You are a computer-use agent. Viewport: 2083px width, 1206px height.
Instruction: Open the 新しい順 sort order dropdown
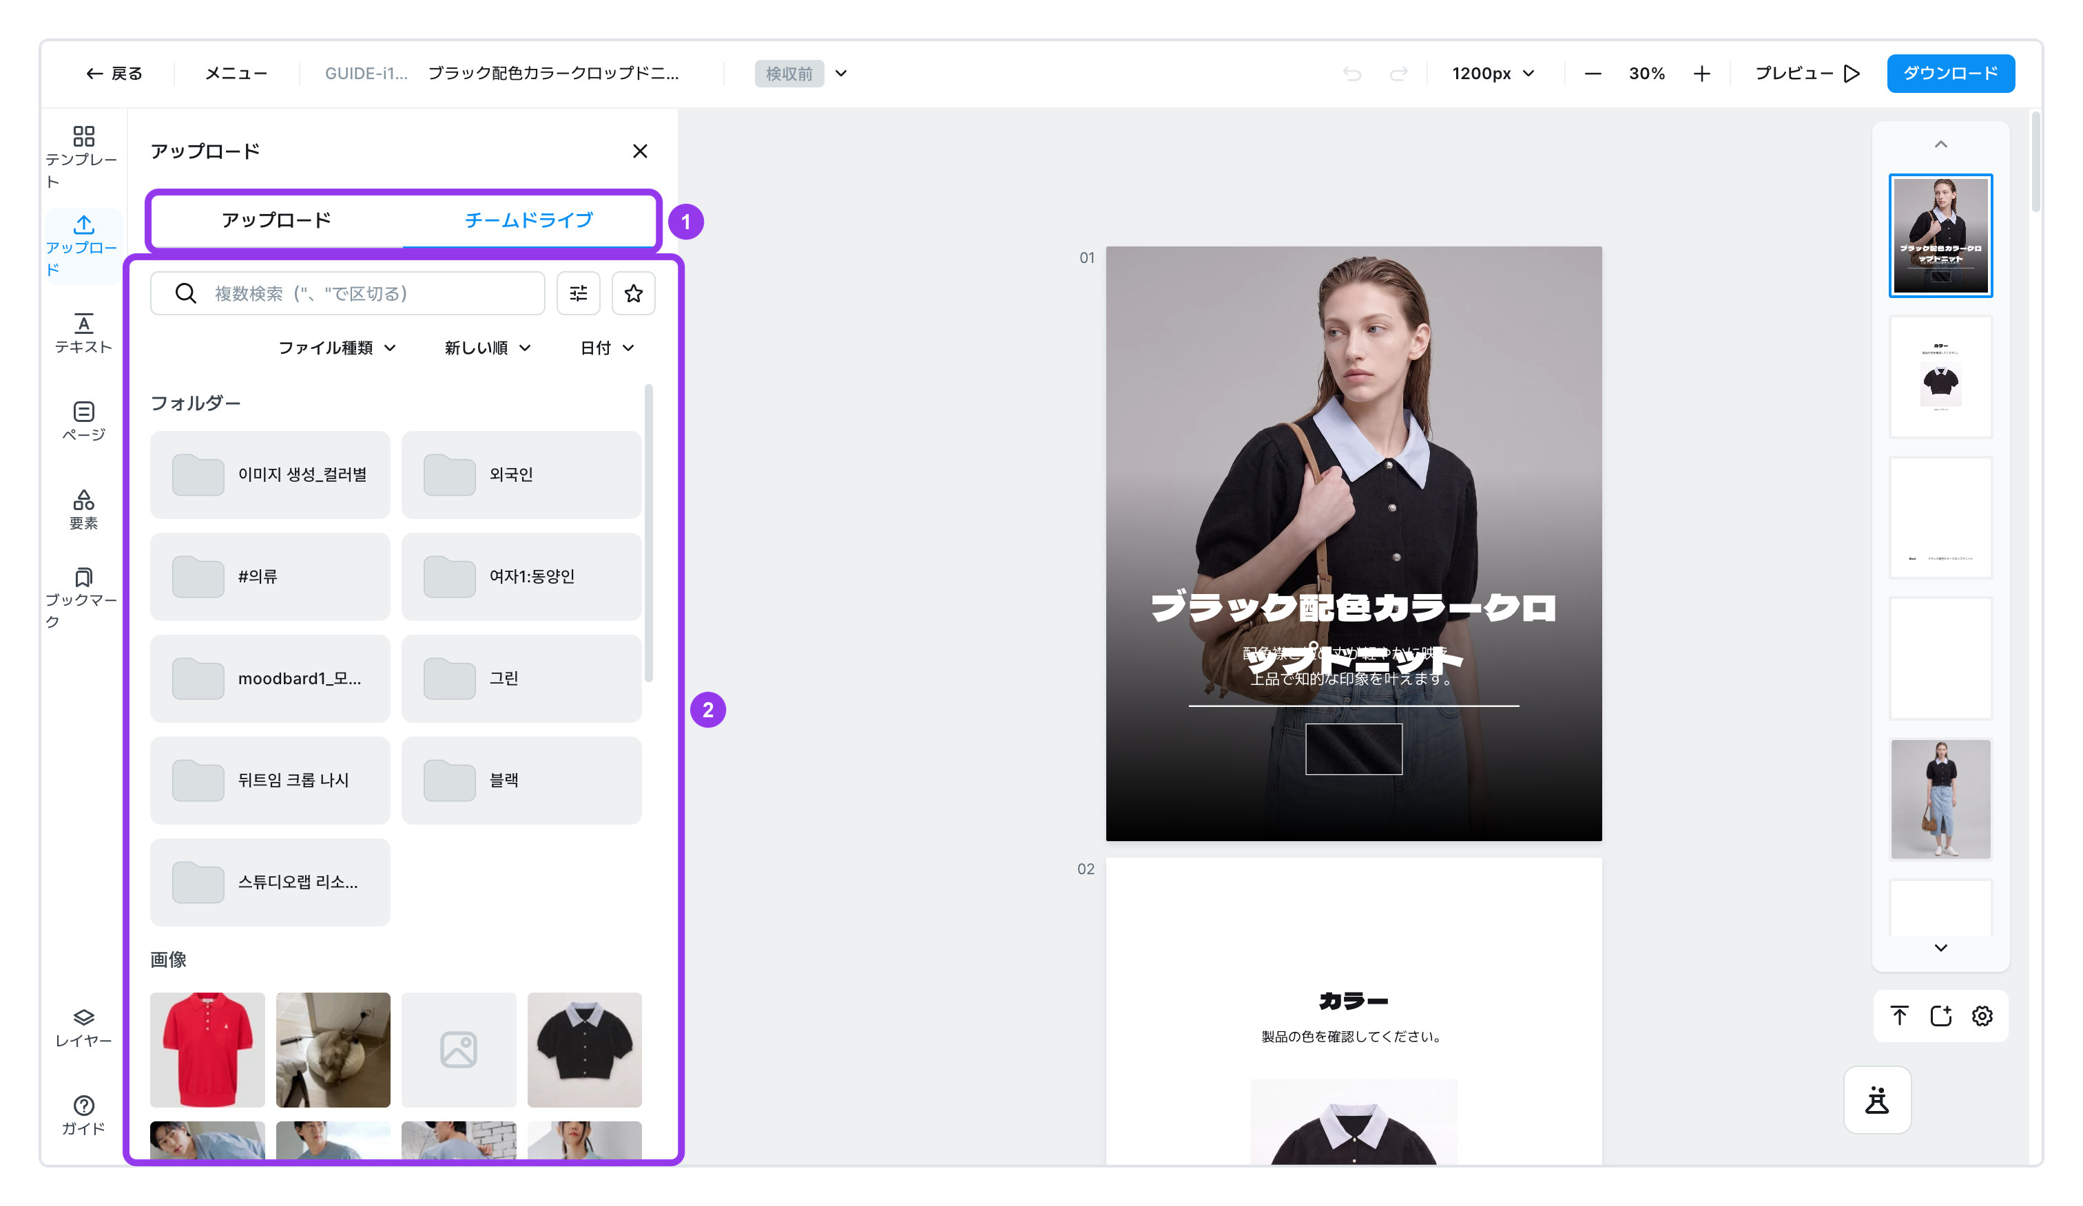coord(488,348)
